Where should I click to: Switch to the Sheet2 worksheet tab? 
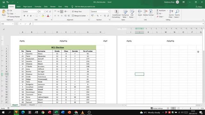pyautogui.click(x=23, y=105)
